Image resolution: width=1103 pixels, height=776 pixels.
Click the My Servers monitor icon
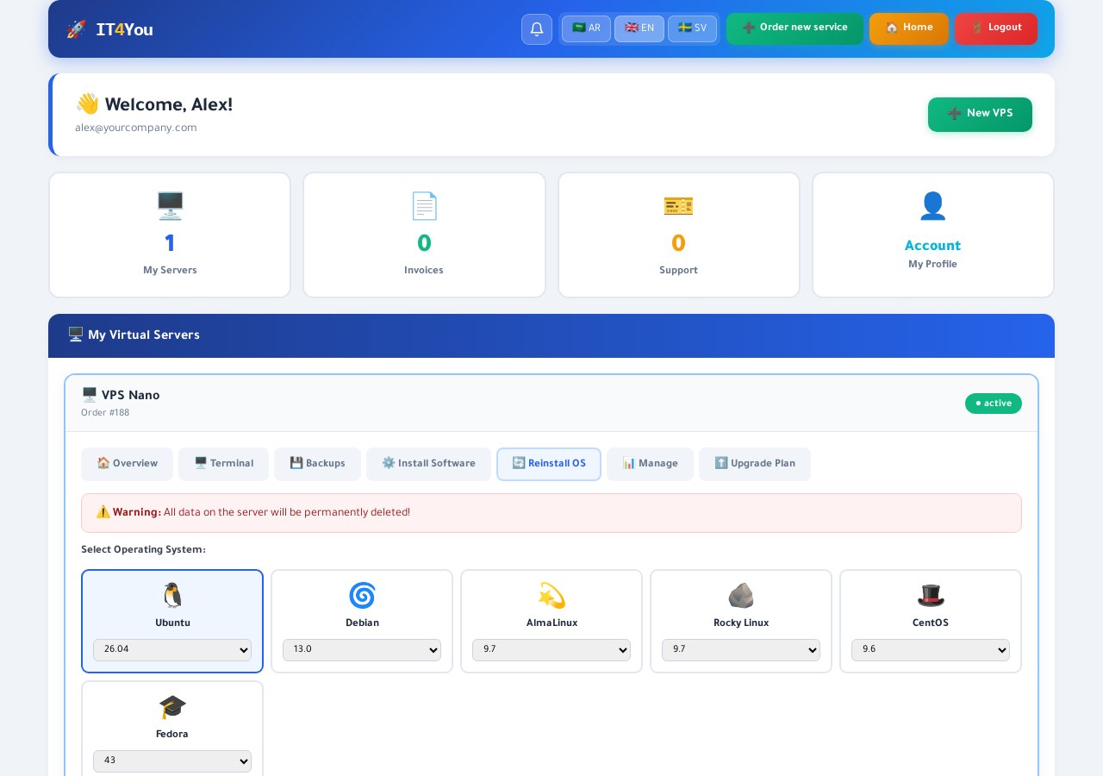tap(170, 206)
